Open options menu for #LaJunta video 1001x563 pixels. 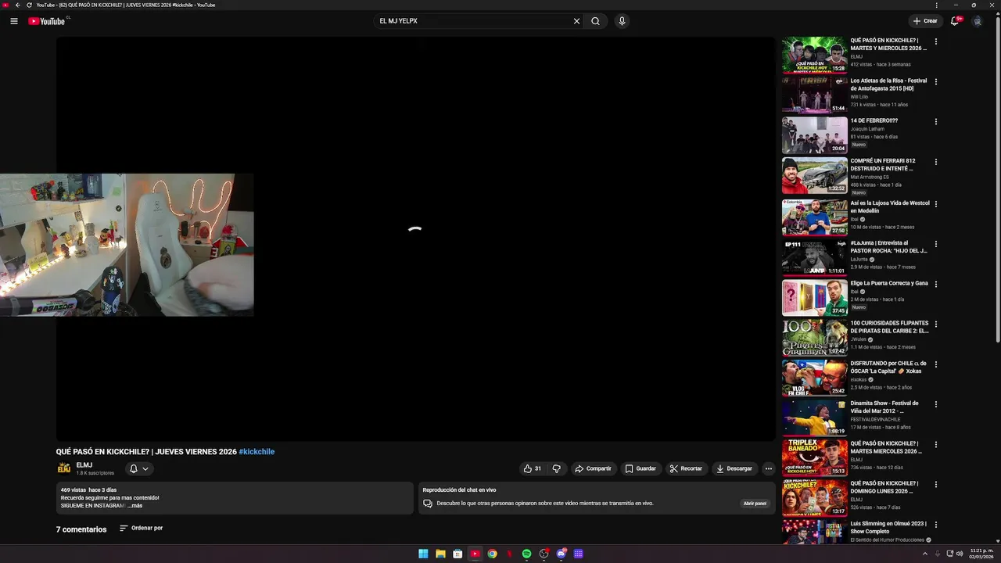[x=935, y=244]
